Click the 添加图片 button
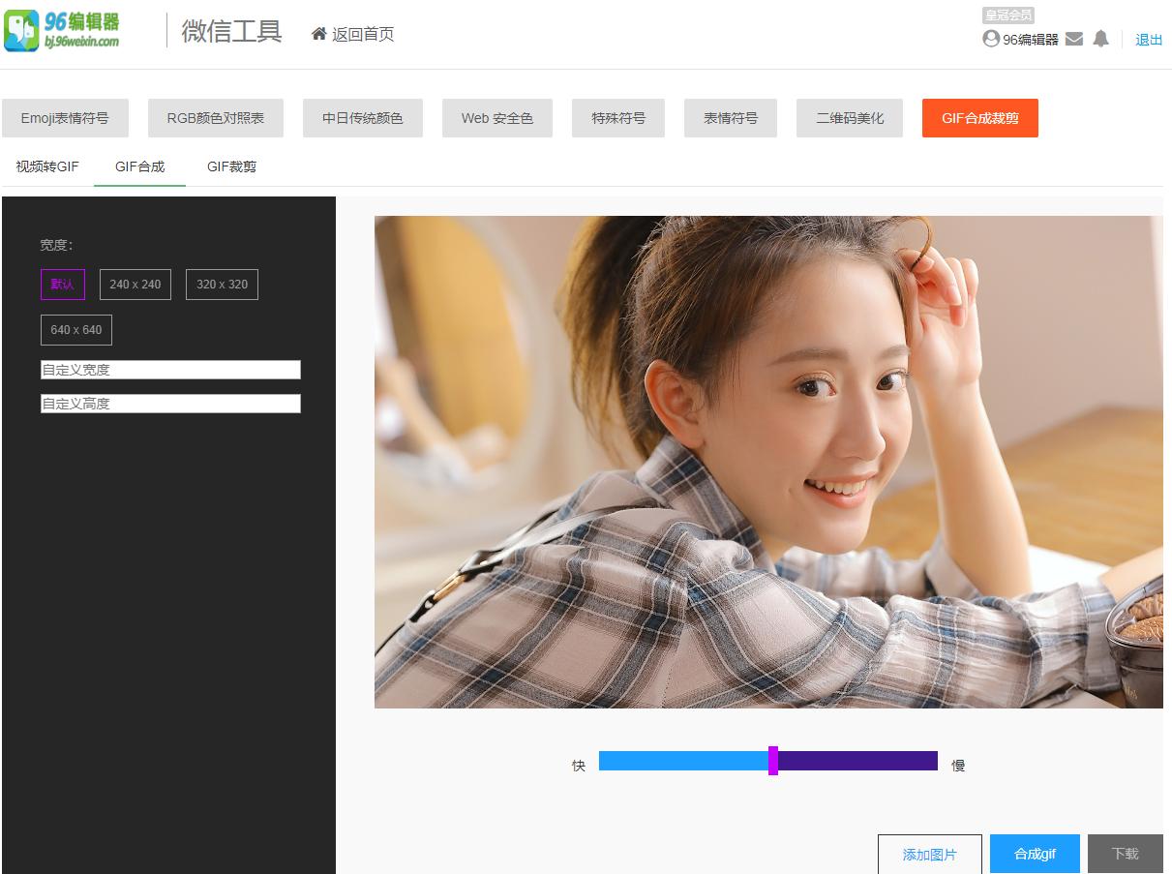Image resolution: width=1172 pixels, height=874 pixels. pyautogui.click(x=929, y=854)
